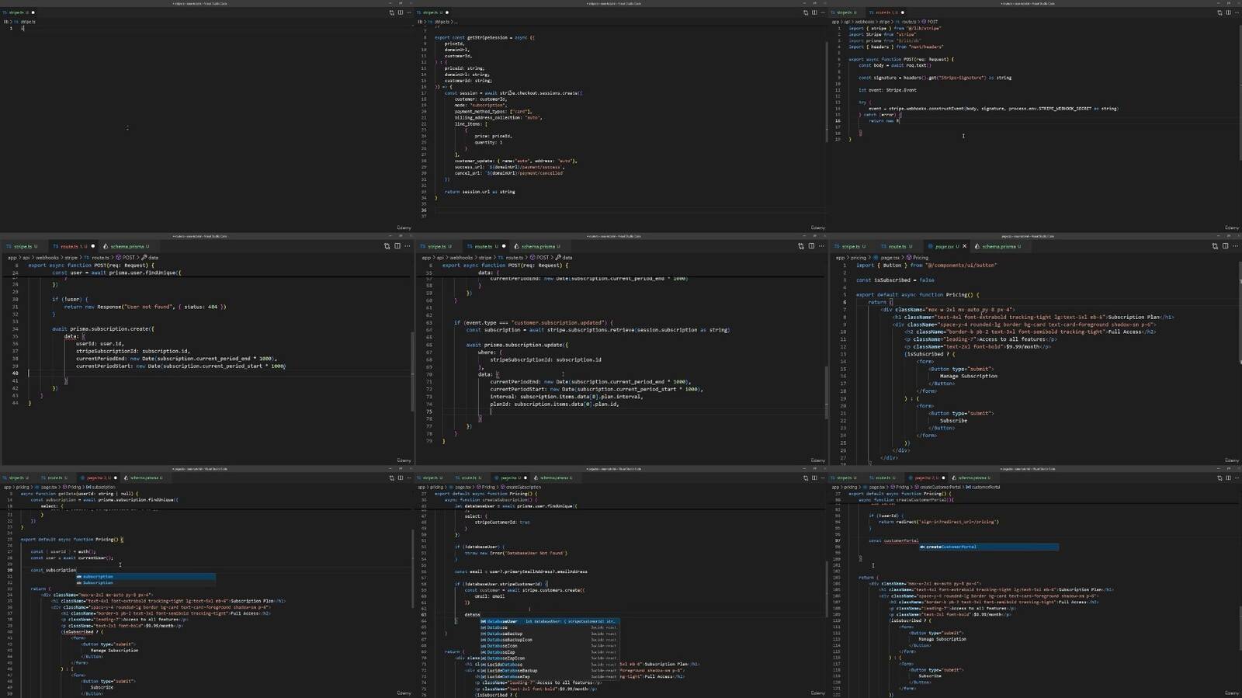Open More Actions ellipsis in bottom-left panel
This screenshot has width=1242, height=698.
[409, 478]
